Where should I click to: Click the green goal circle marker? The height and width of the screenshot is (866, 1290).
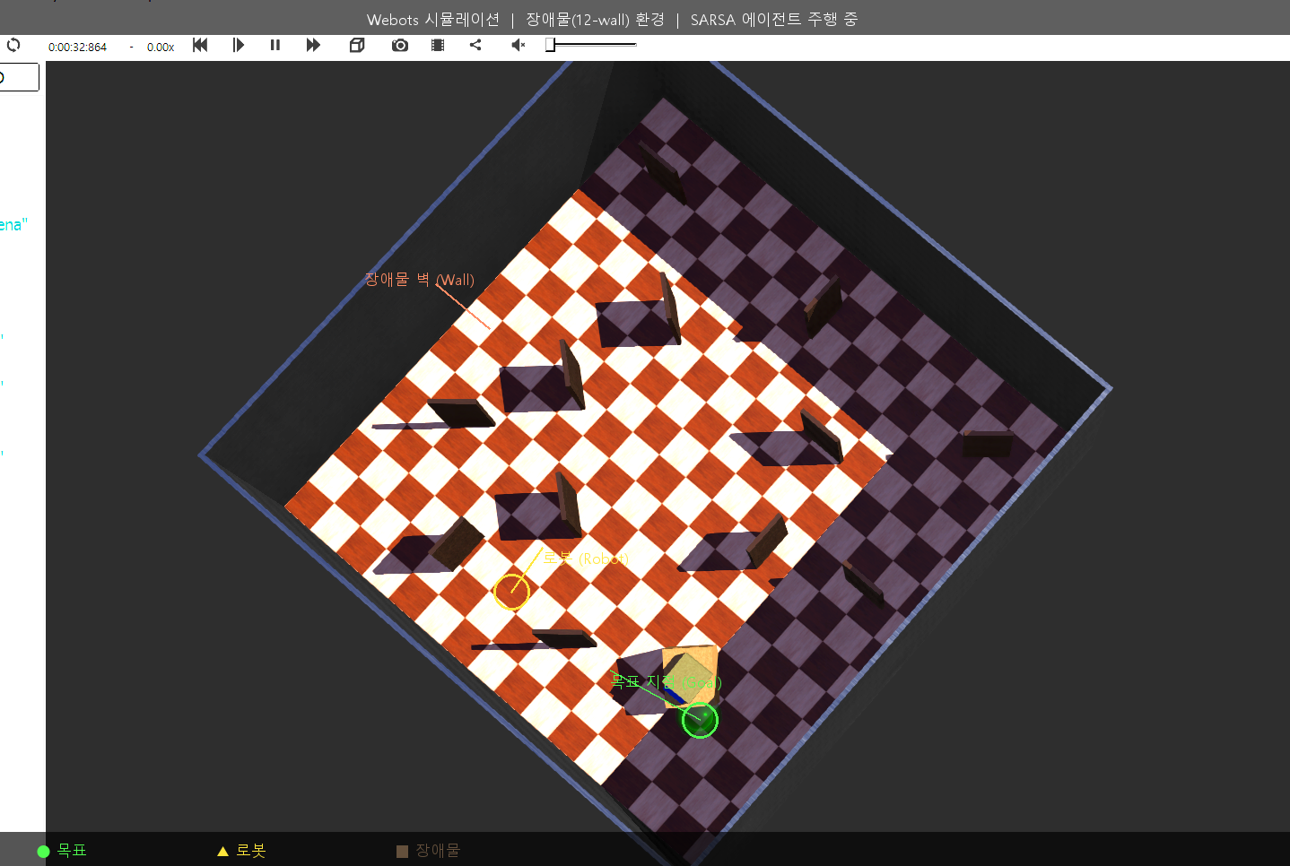[x=700, y=720]
